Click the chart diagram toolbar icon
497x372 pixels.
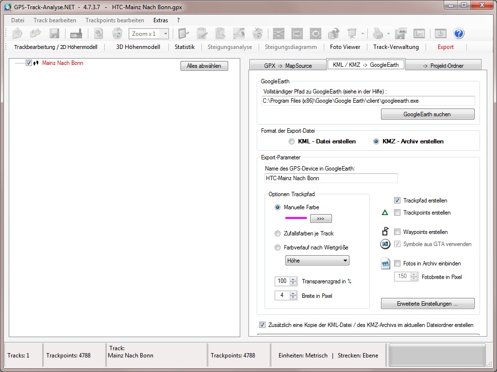pyautogui.click(x=419, y=33)
